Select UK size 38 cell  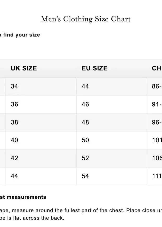(15, 122)
